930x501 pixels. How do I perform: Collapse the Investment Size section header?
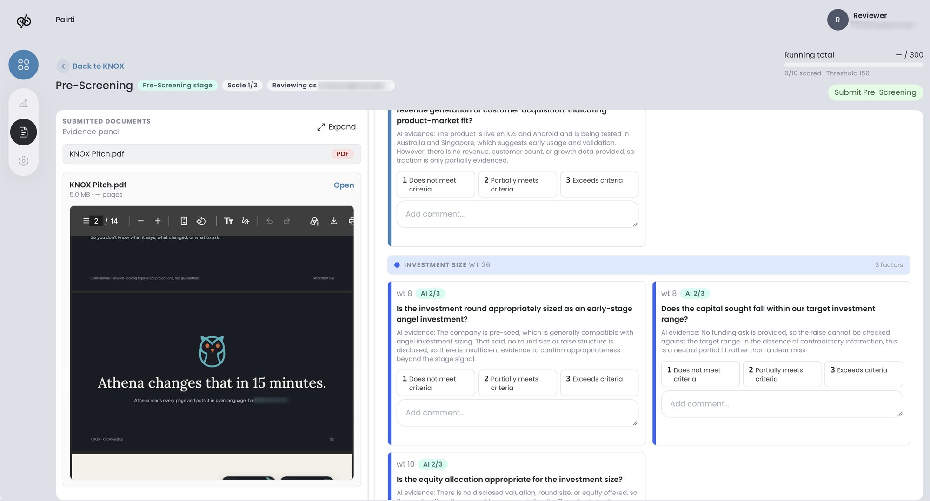(649, 265)
